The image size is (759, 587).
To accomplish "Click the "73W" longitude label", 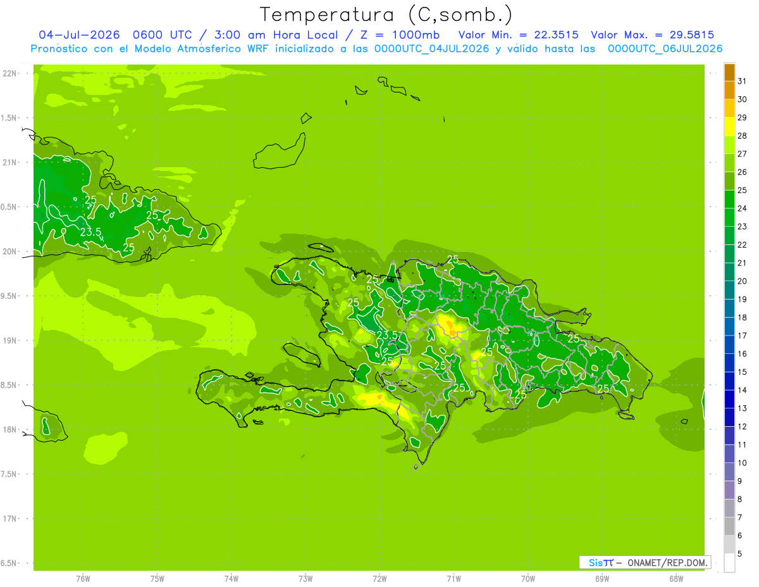I will pyautogui.click(x=305, y=579).
